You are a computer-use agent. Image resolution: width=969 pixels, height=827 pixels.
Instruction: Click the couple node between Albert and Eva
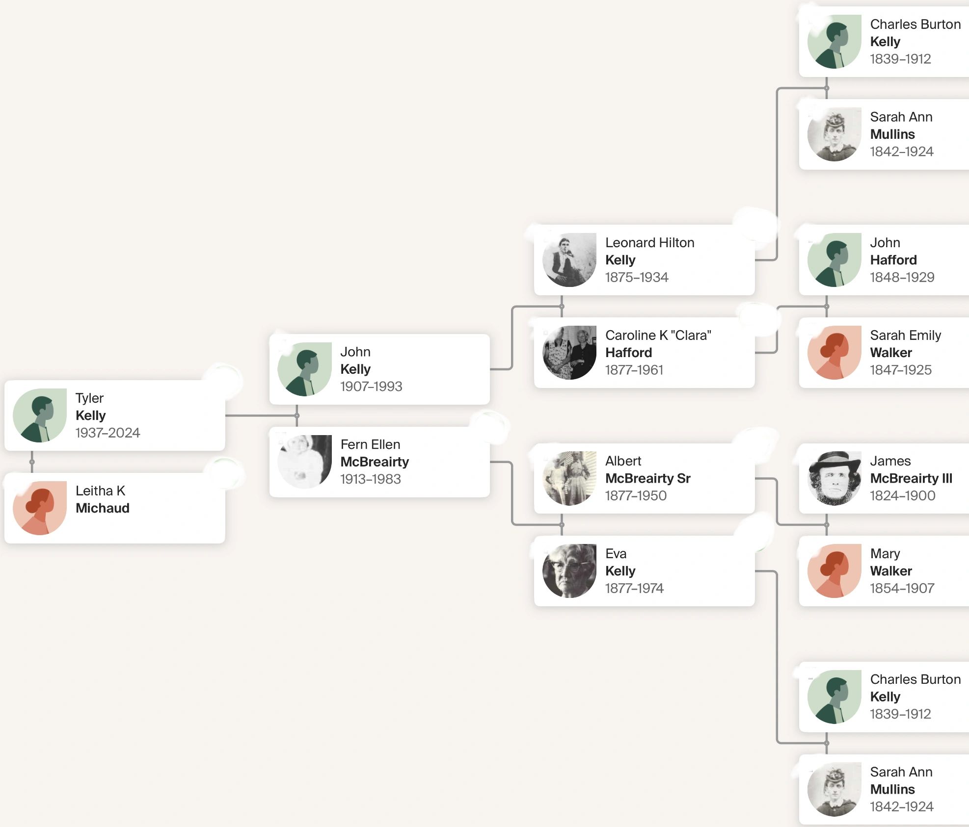[562, 525]
